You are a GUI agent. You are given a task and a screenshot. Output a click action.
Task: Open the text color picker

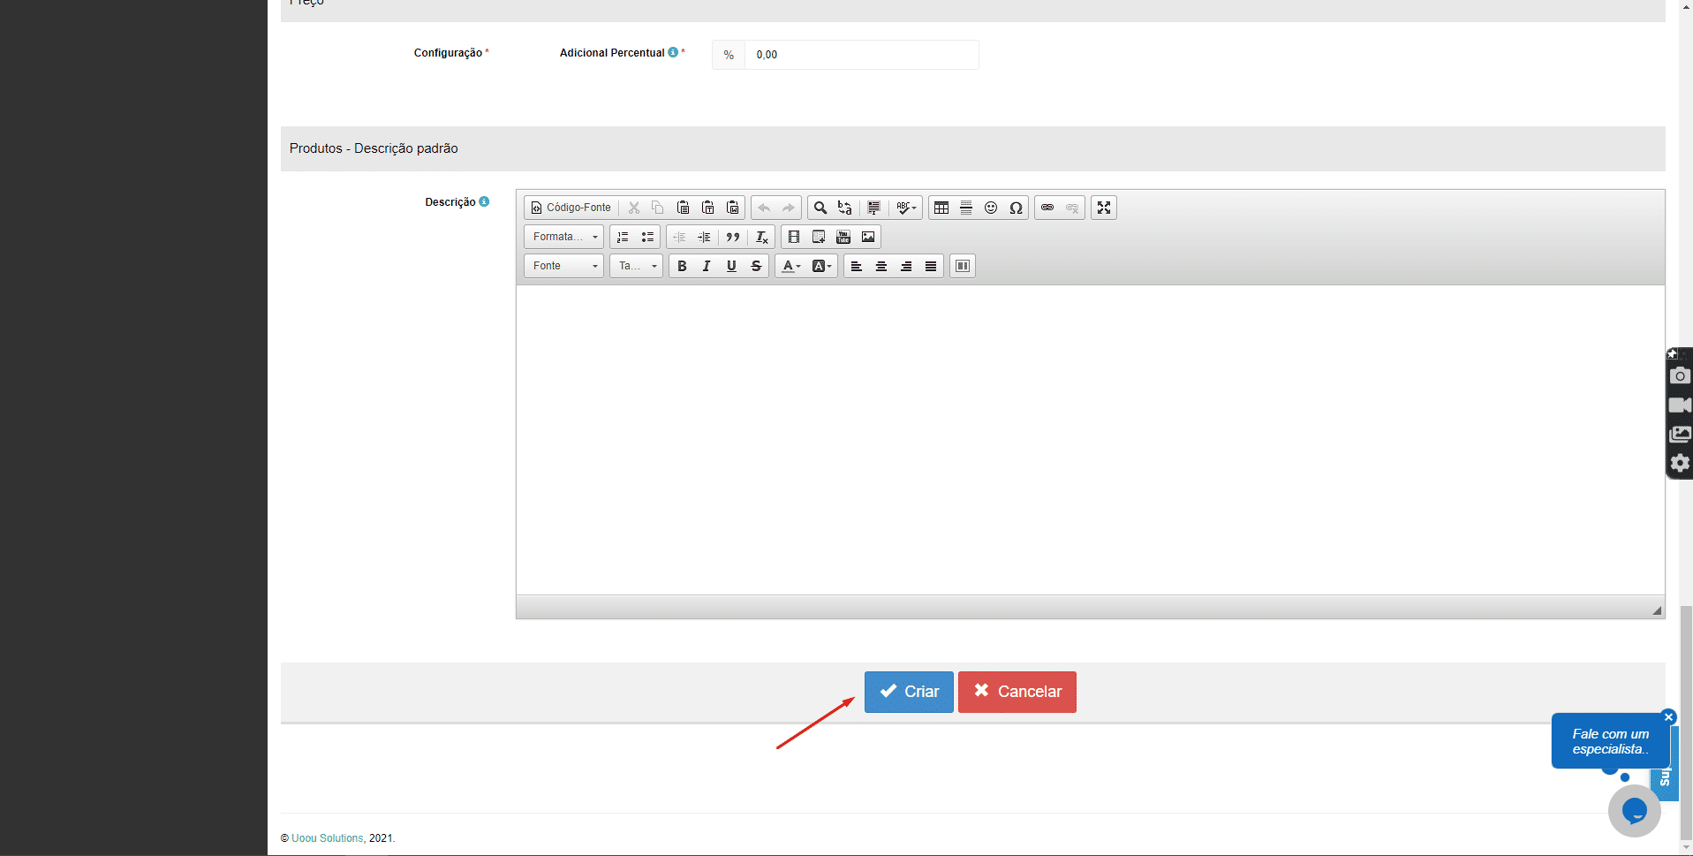tap(791, 266)
